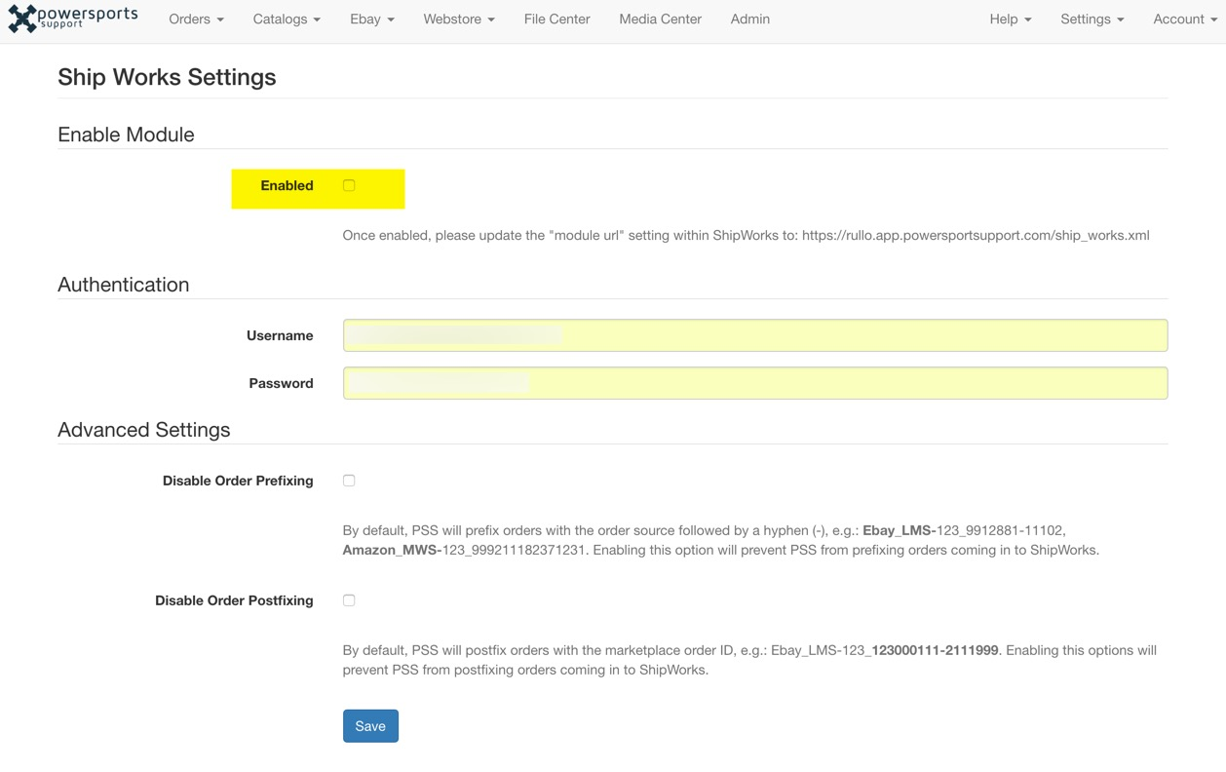This screenshot has height=772, width=1226.
Task: Expand the Settings menu
Action: (x=1092, y=19)
